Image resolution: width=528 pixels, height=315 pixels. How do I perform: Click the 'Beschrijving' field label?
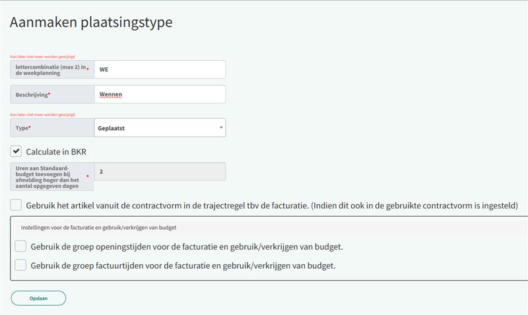[x=33, y=94]
